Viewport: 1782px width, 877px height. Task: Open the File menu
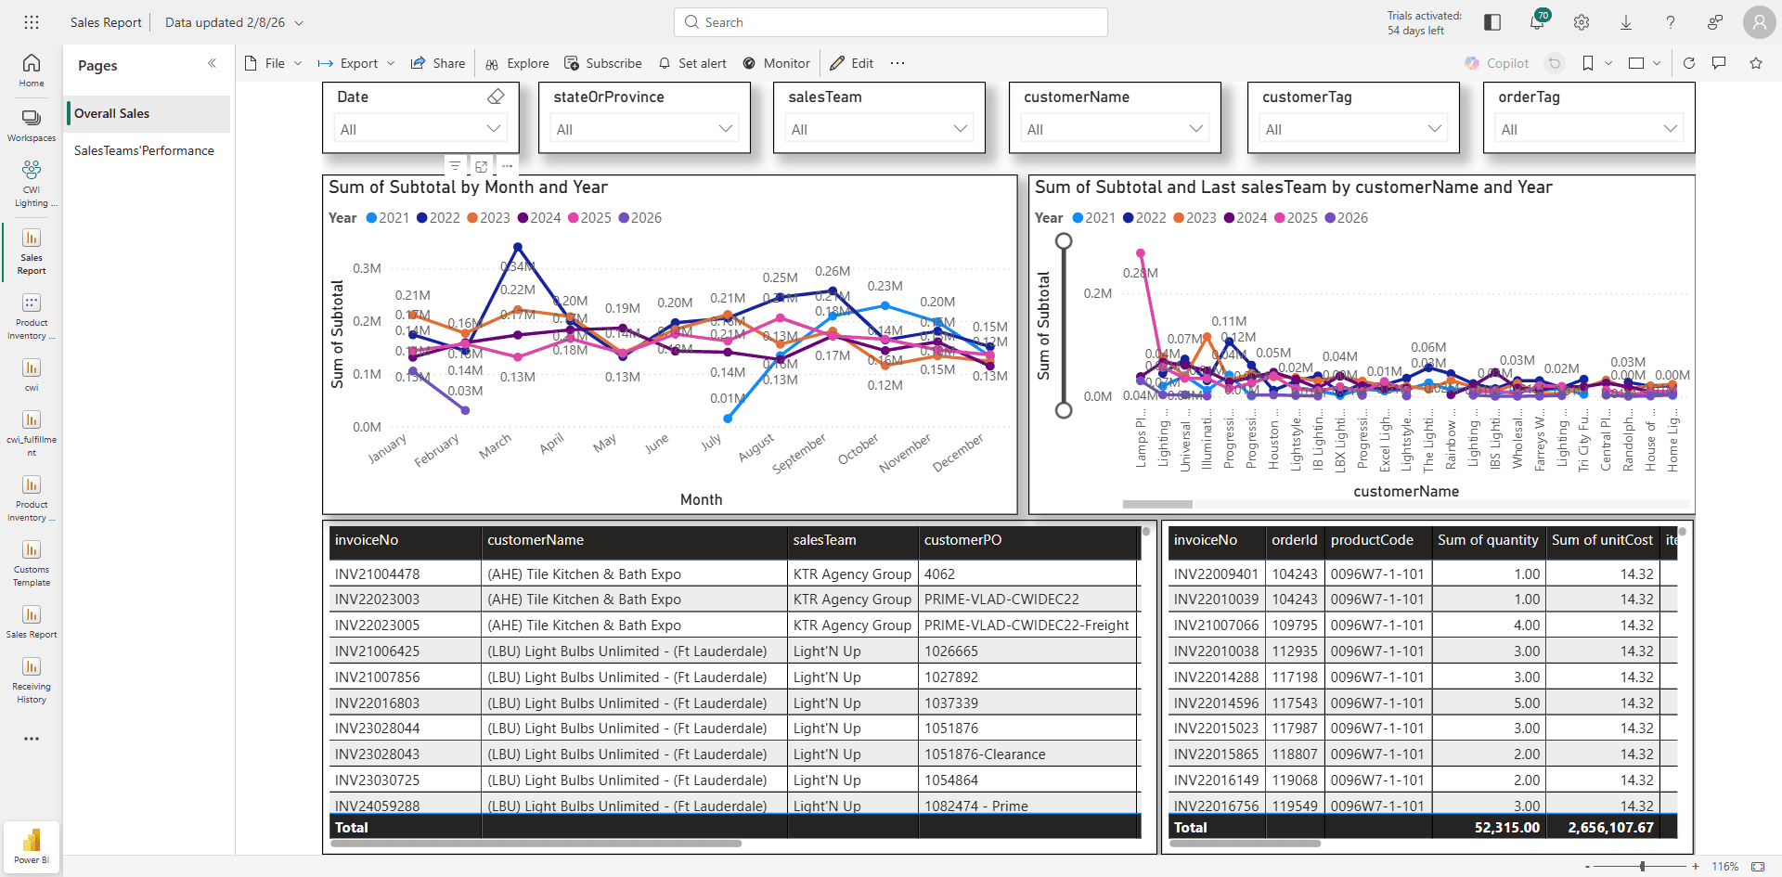(274, 63)
